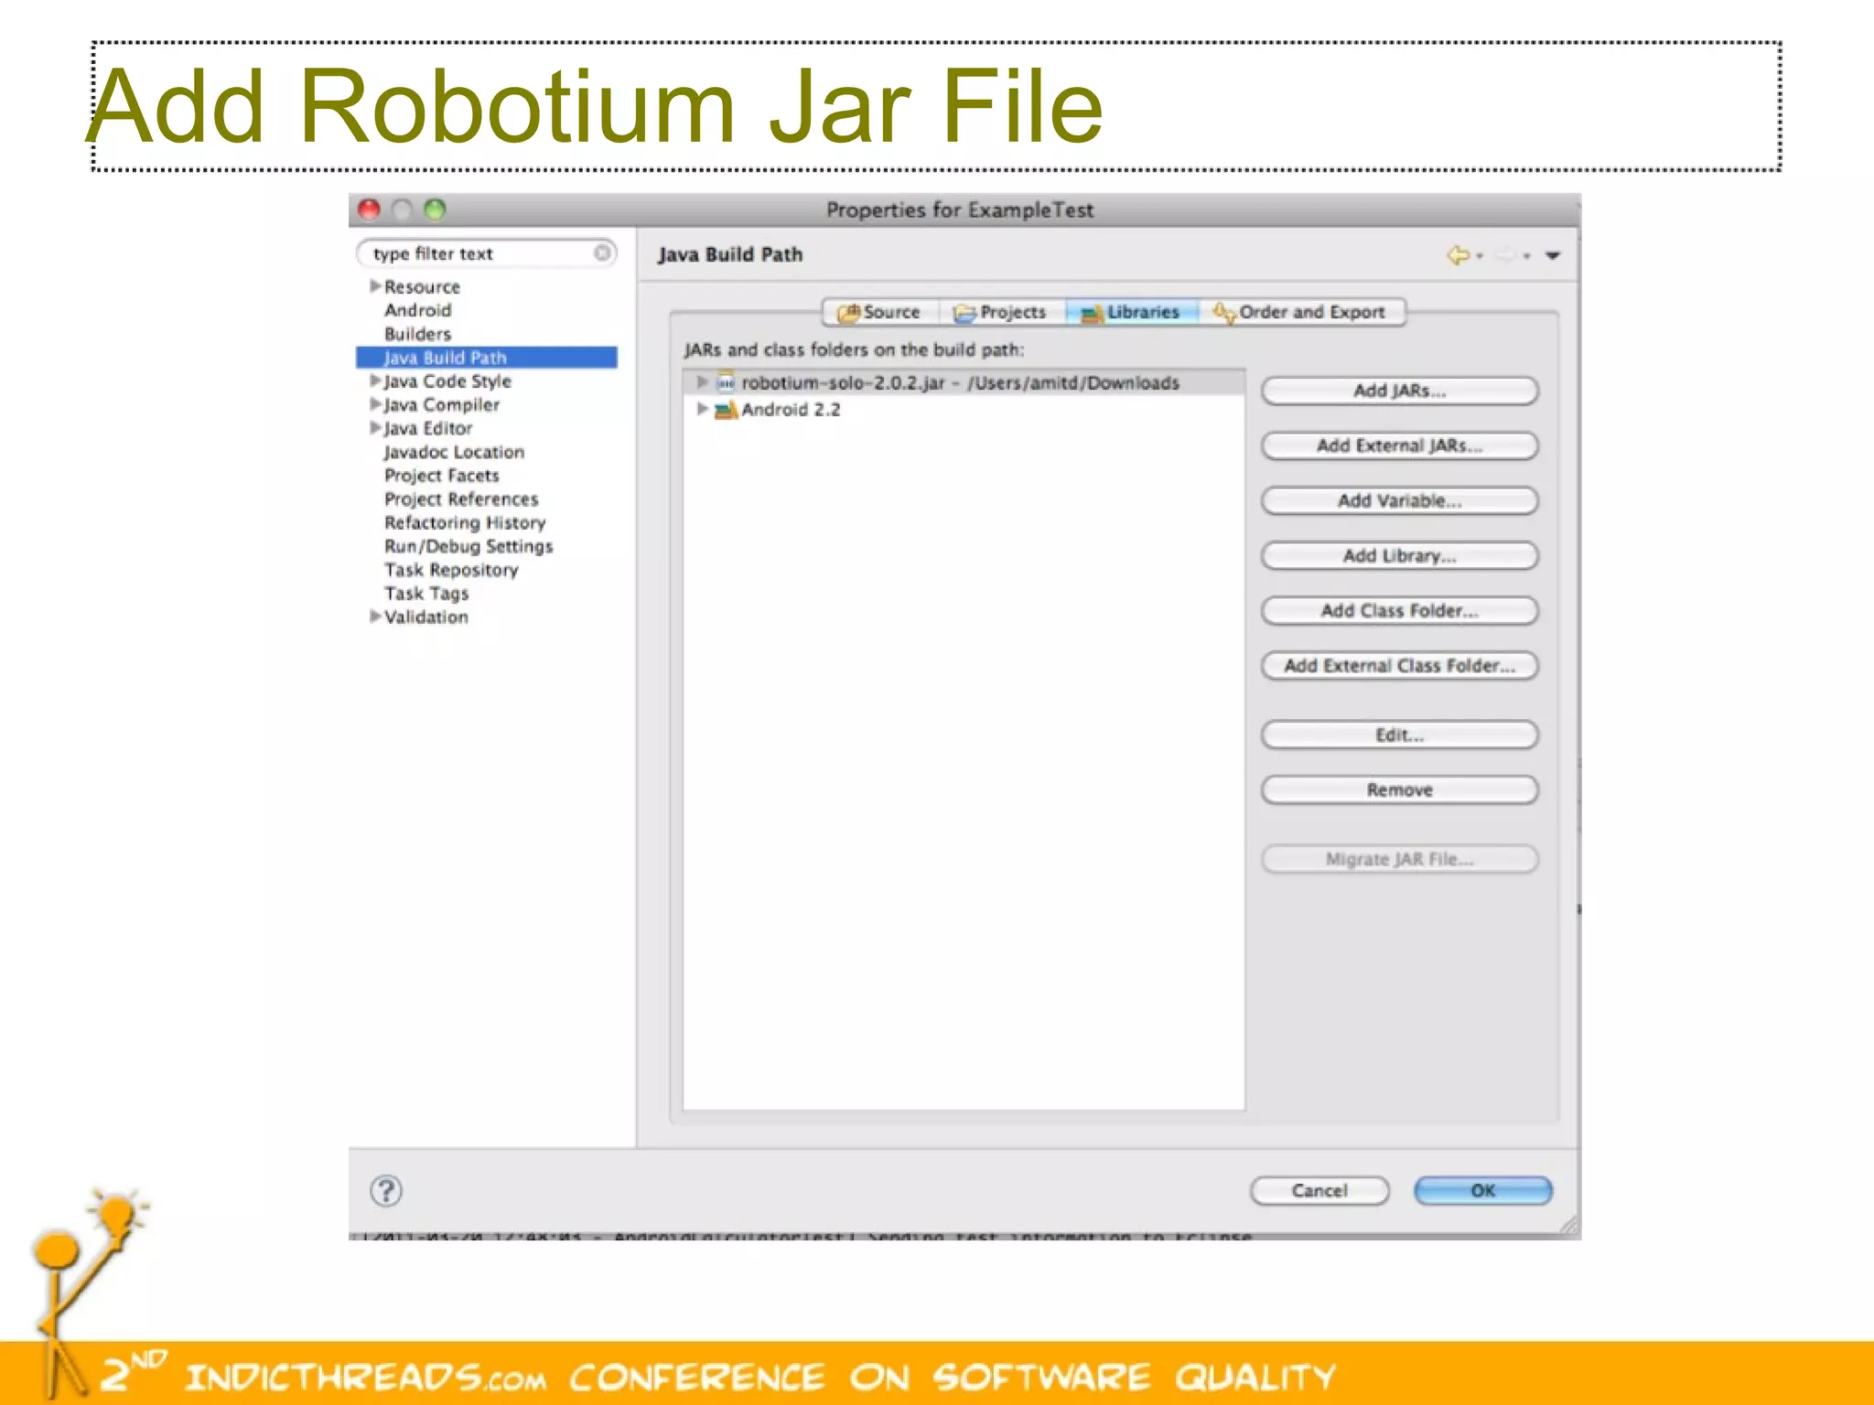Expand the Android 2.2 library entry
The width and height of the screenshot is (1874, 1405).
point(703,409)
